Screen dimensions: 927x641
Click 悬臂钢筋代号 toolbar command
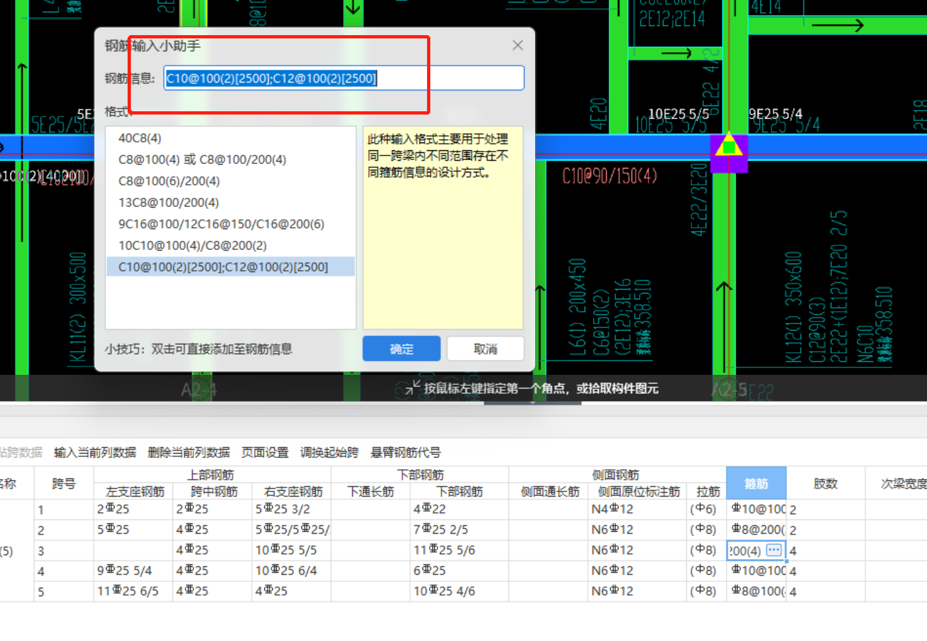click(x=406, y=452)
